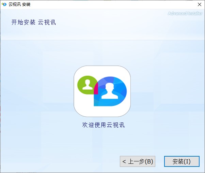
Task: Click the large 云视讯 app logo
Action: (x=102, y=91)
